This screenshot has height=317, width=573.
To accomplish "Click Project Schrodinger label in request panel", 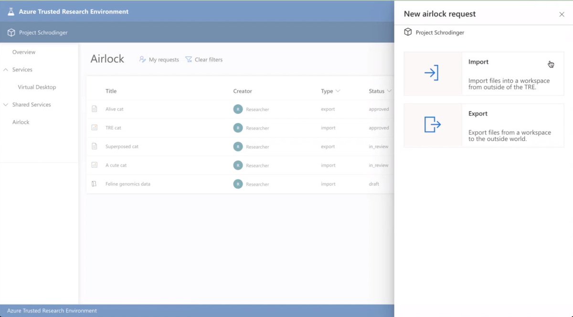I will pos(440,32).
